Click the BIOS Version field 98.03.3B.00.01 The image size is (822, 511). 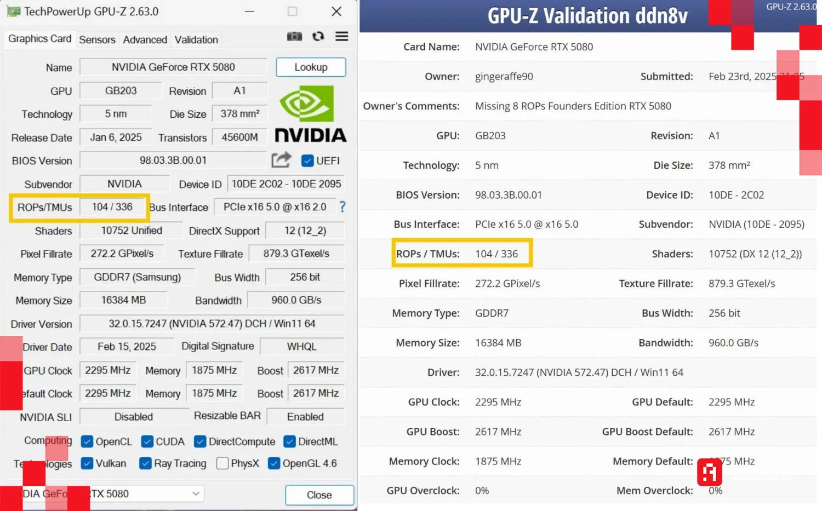click(x=173, y=160)
